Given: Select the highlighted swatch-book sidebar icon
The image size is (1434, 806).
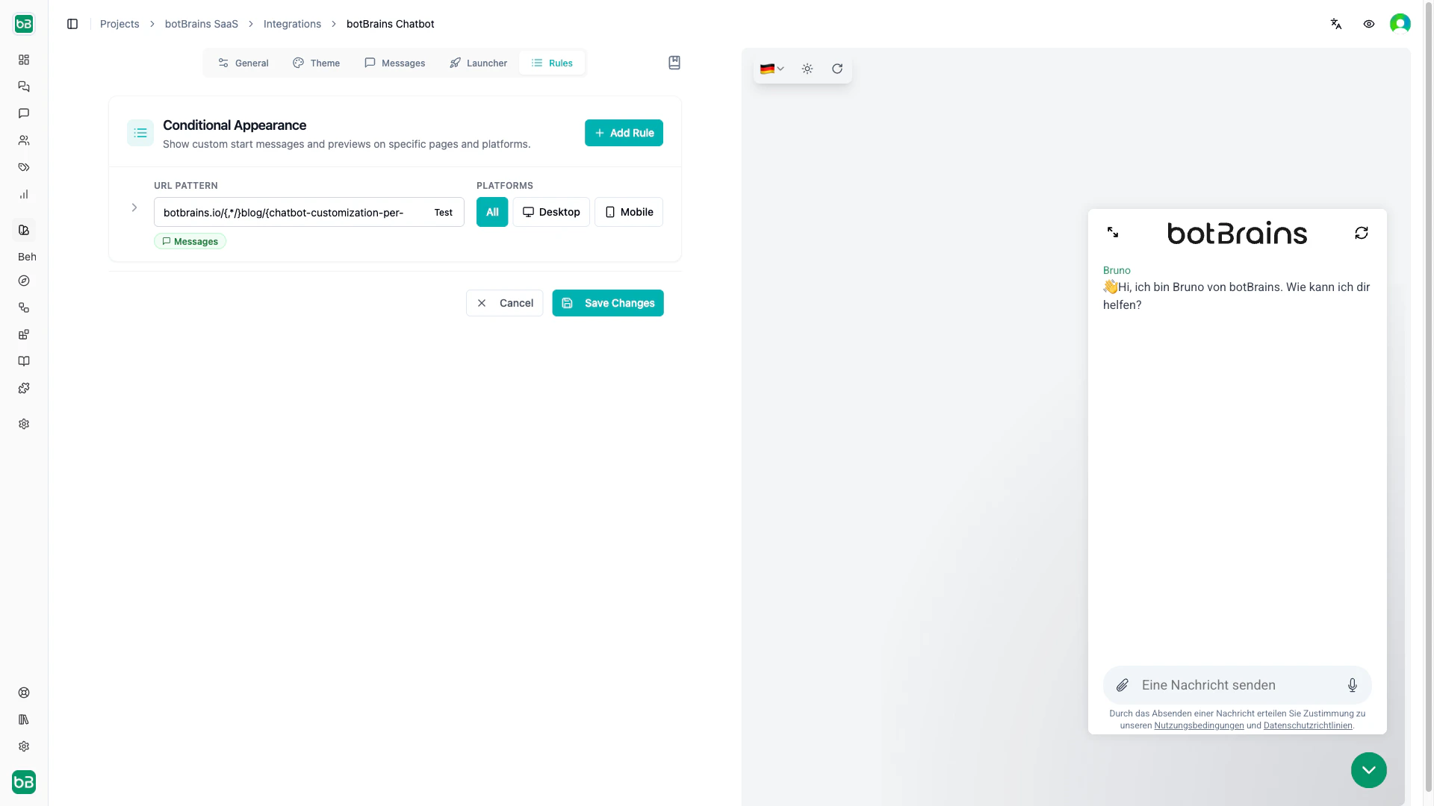Looking at the screenshot, I should coord(24,230).
